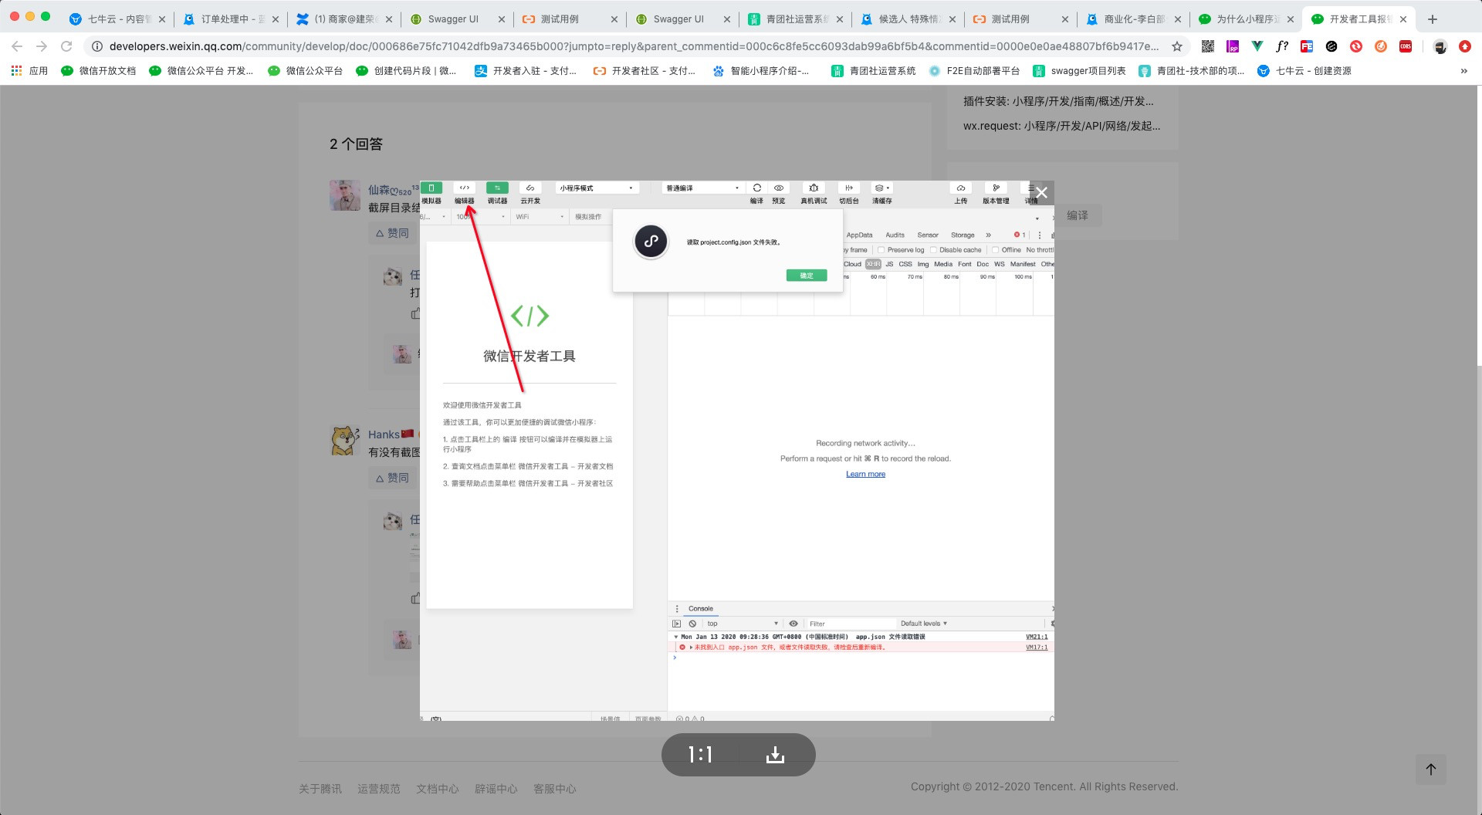
Task: Open the 客服中心 footer link
Action: (x=555, y=789)
